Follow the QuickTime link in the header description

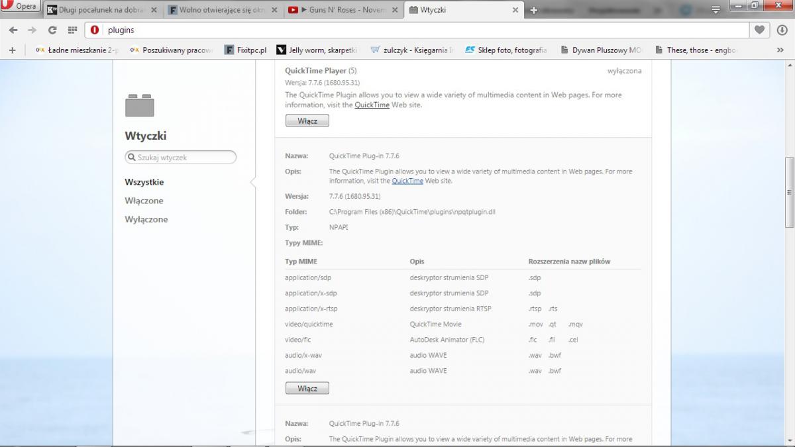pos(372,105)
